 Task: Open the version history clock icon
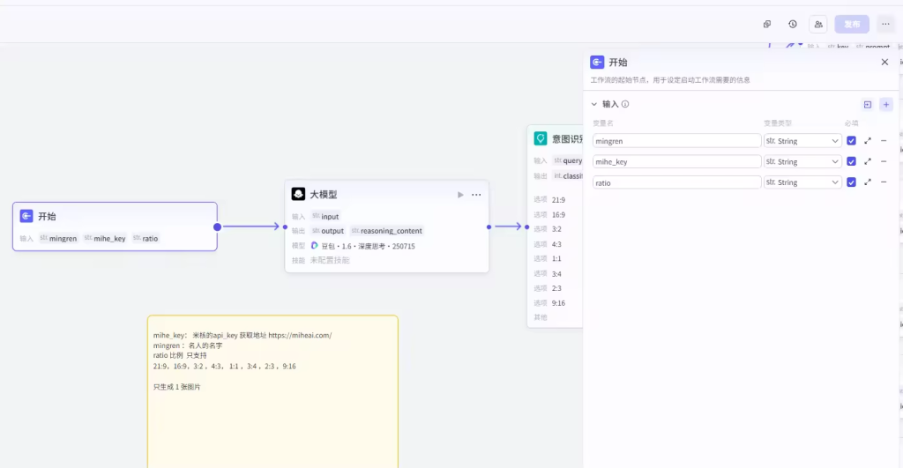point(793,24)
